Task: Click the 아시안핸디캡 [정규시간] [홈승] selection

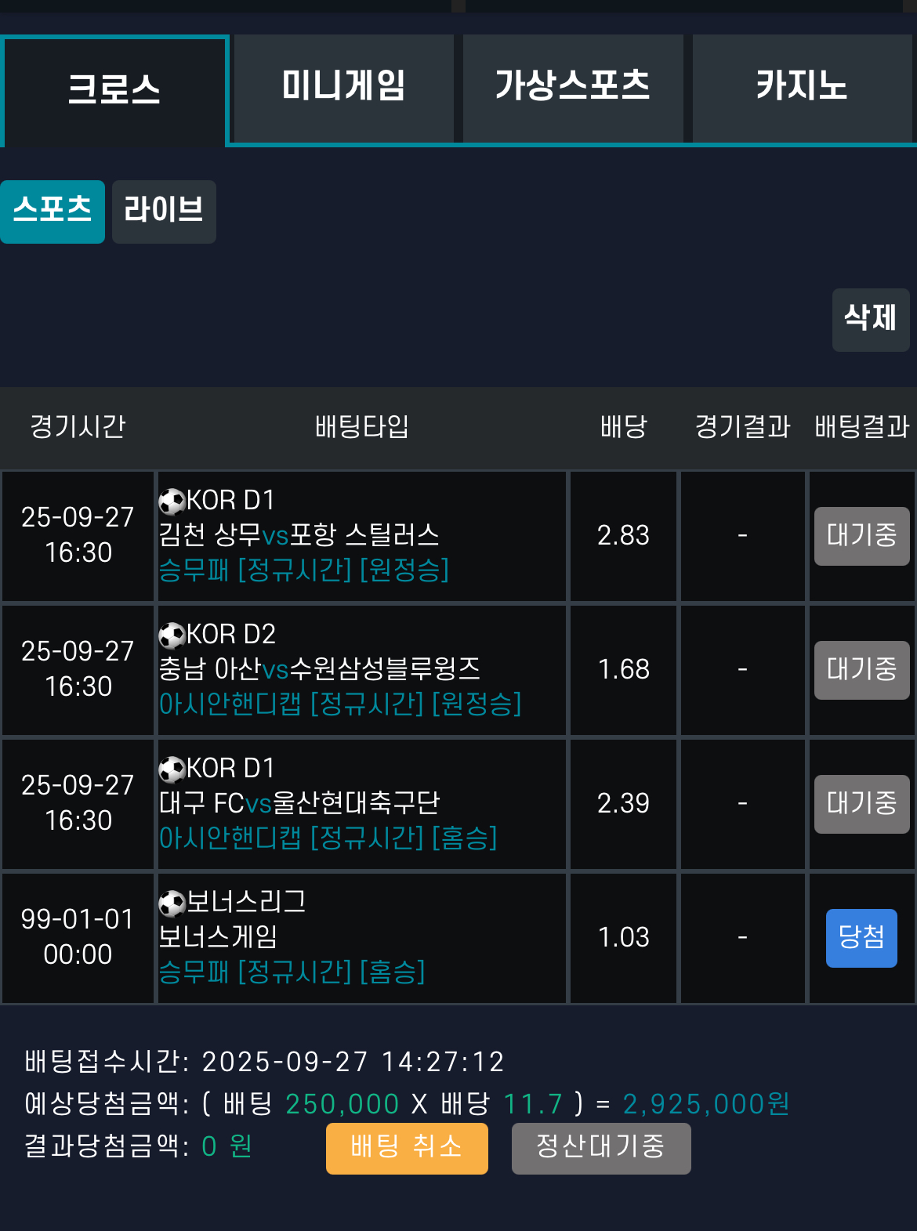Action: point(329,841)
